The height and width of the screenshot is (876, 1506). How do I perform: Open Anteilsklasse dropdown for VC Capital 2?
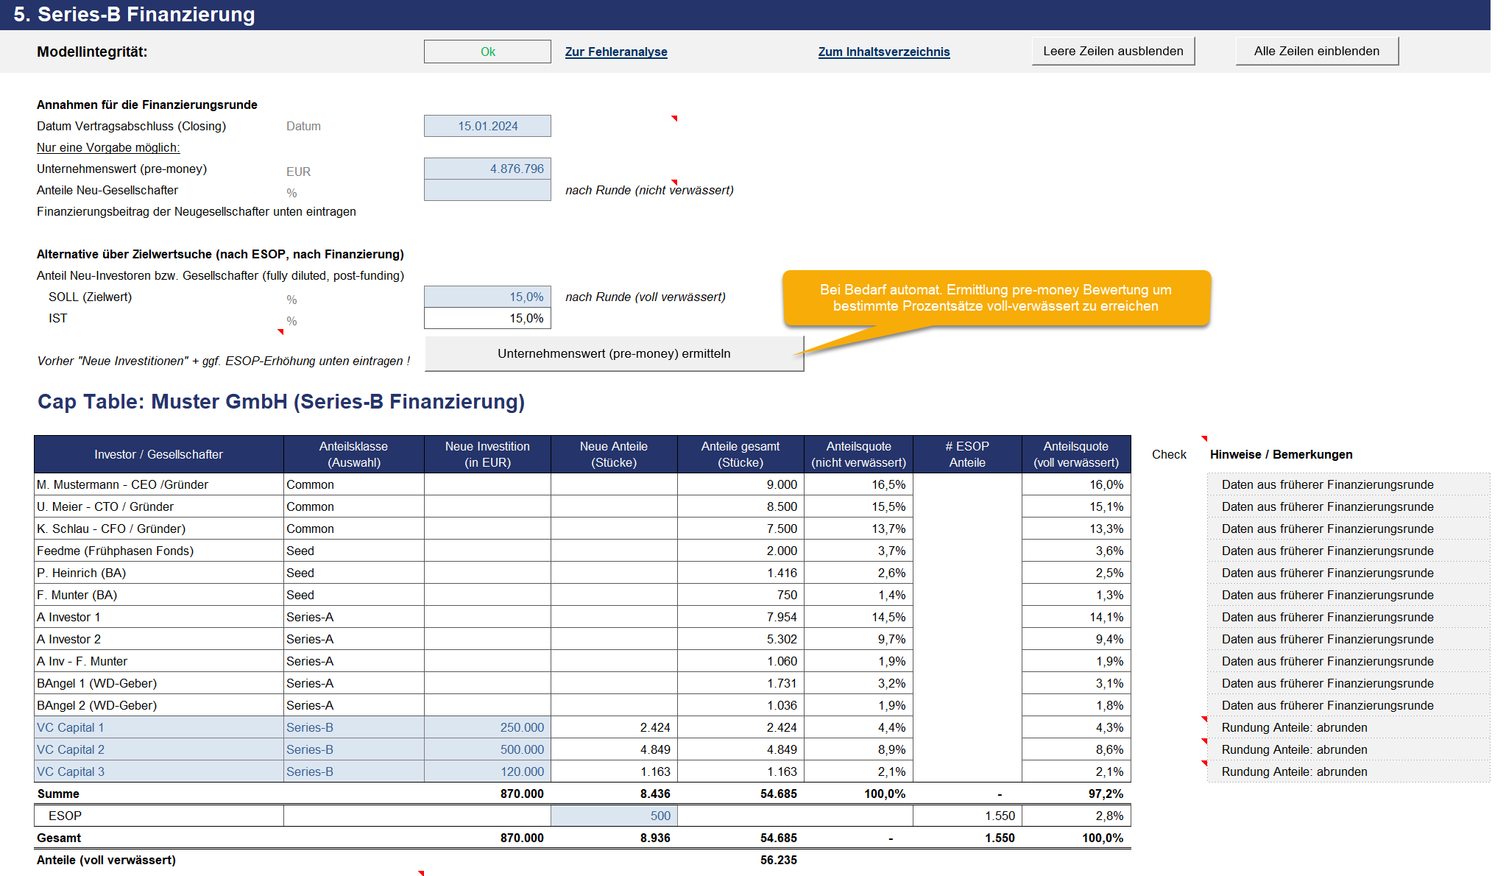353,749
